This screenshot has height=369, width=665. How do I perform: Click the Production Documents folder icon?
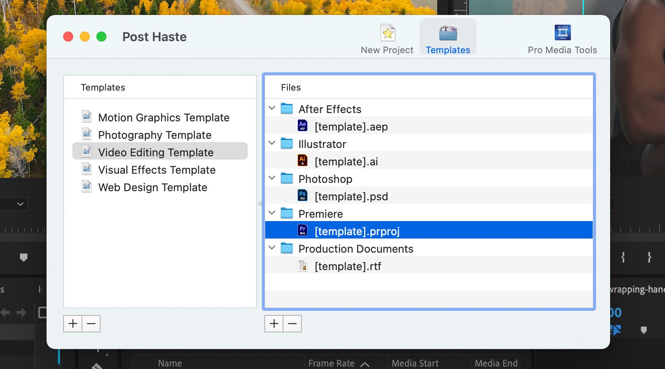click(x=287, y=248)
